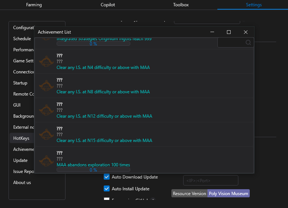Open Game Settings in sidebar
The height and width of the screenshot is (208, 288).
click(x=23, y=61)
